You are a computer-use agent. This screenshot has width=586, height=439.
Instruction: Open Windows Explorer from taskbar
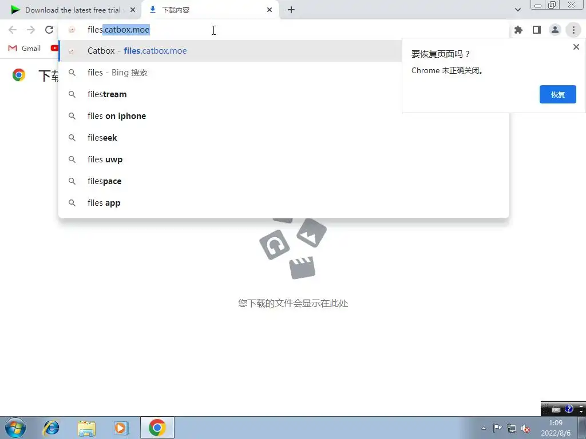[86, 428]
